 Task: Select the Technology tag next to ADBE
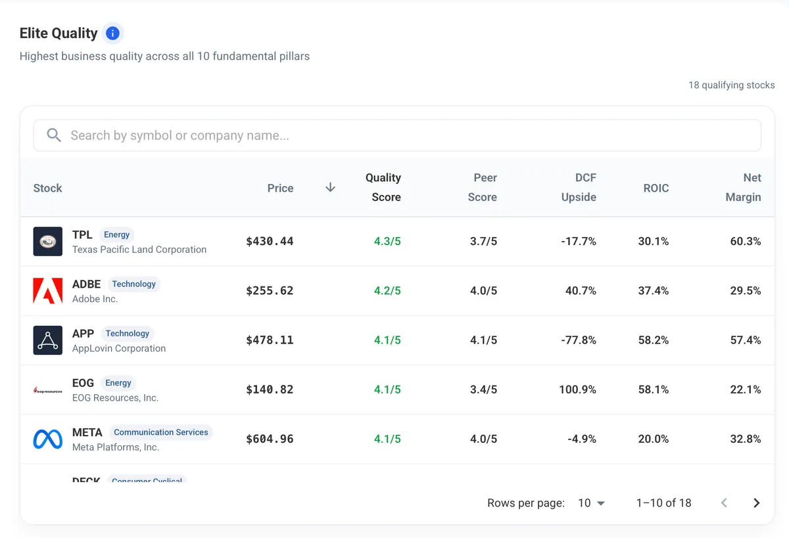click(x=134, y=284)
